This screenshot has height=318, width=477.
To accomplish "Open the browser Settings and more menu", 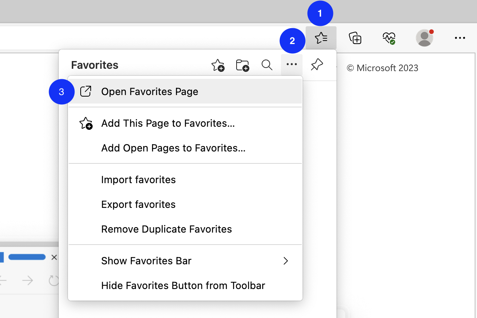I will [x=460, y=38].
